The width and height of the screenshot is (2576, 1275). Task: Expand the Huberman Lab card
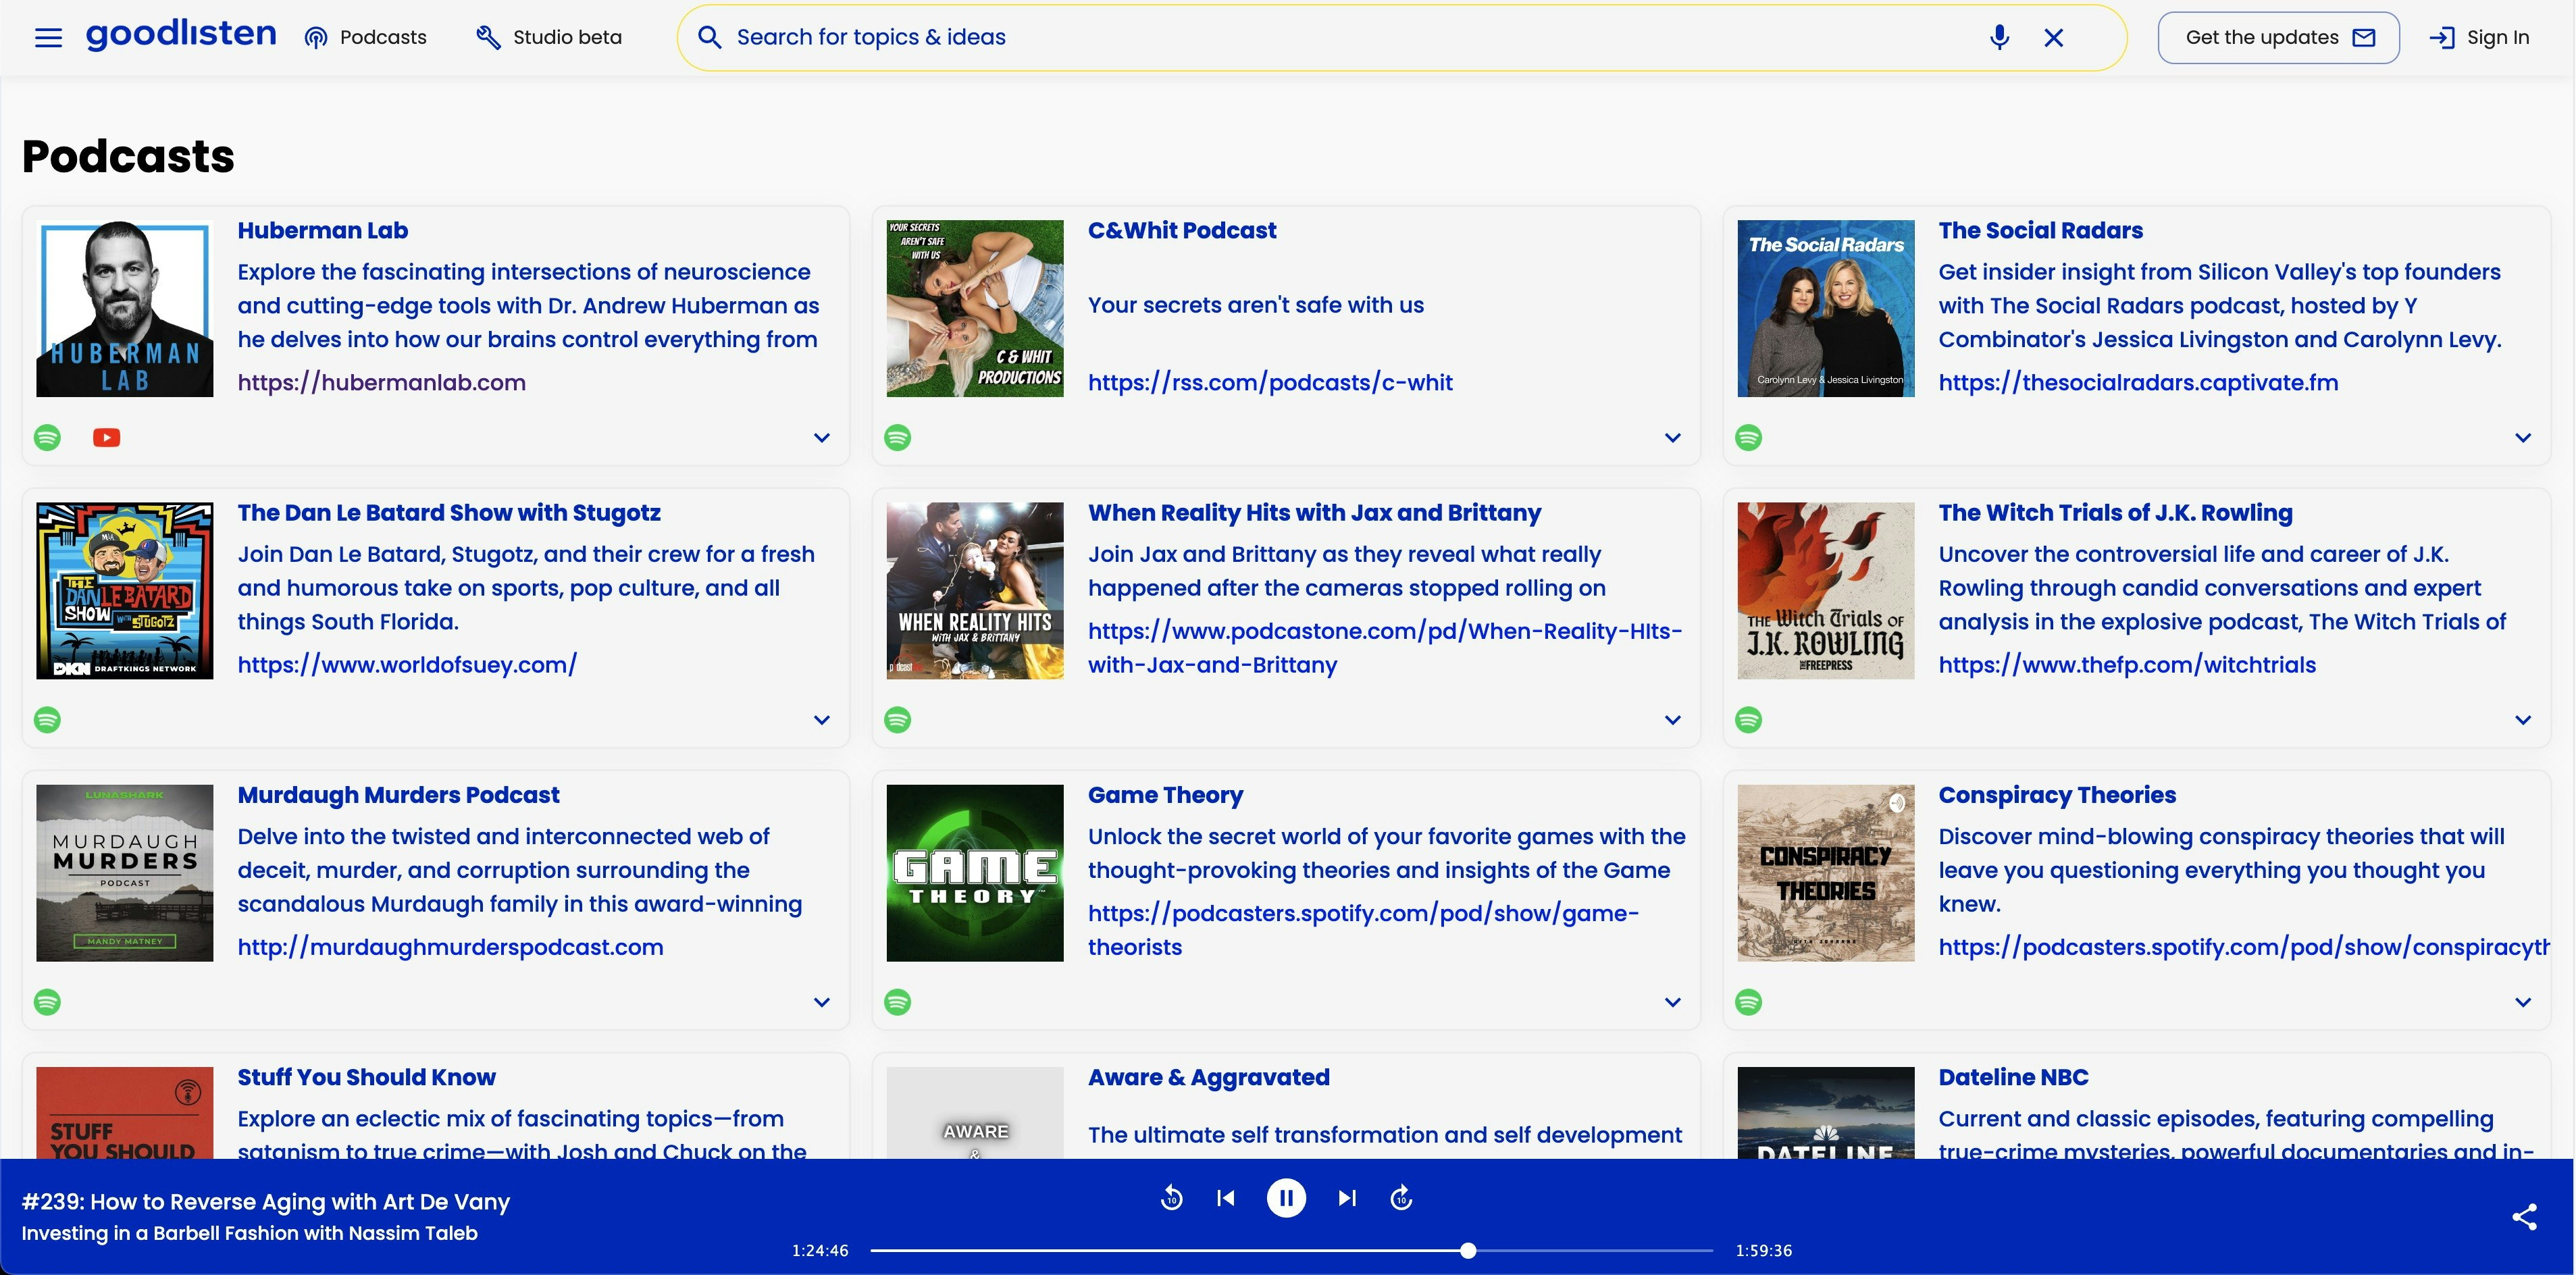(x=822, y=437)
